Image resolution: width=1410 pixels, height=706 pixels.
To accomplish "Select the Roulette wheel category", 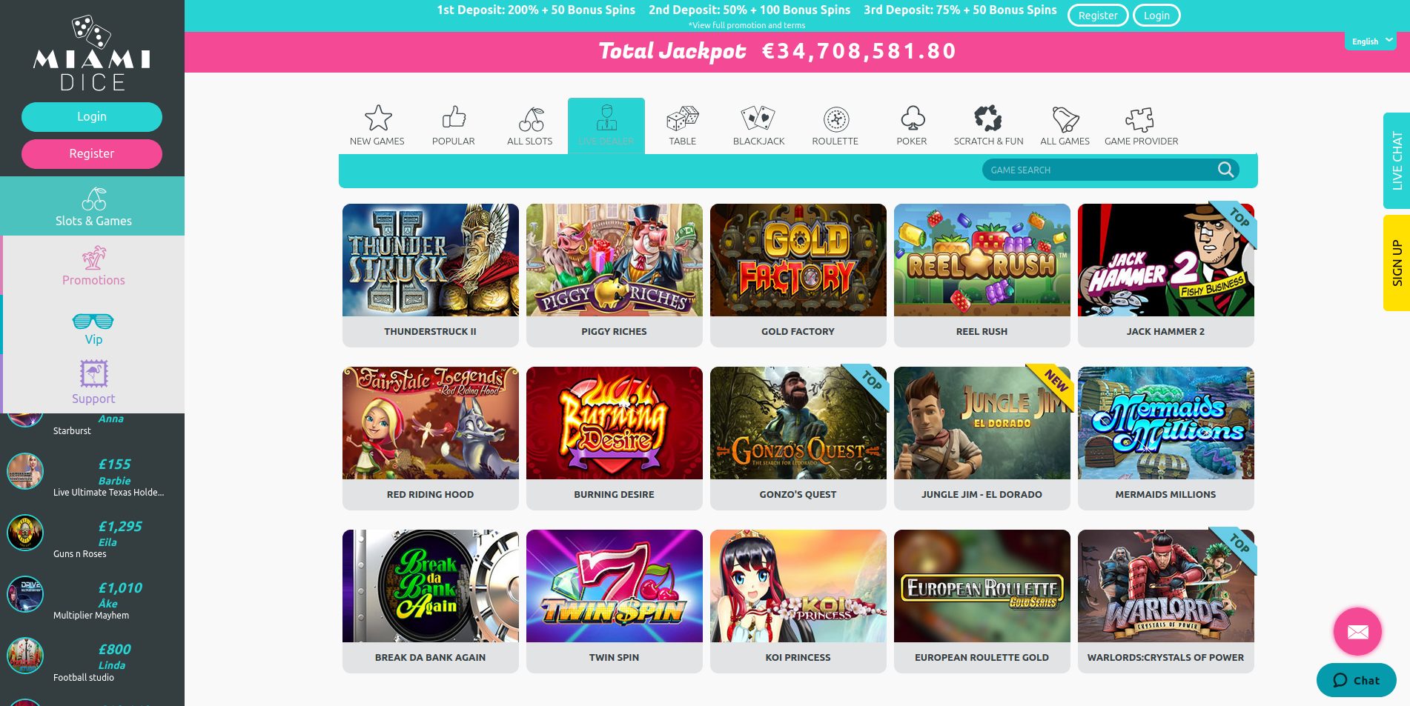I will tap(835, 125).
